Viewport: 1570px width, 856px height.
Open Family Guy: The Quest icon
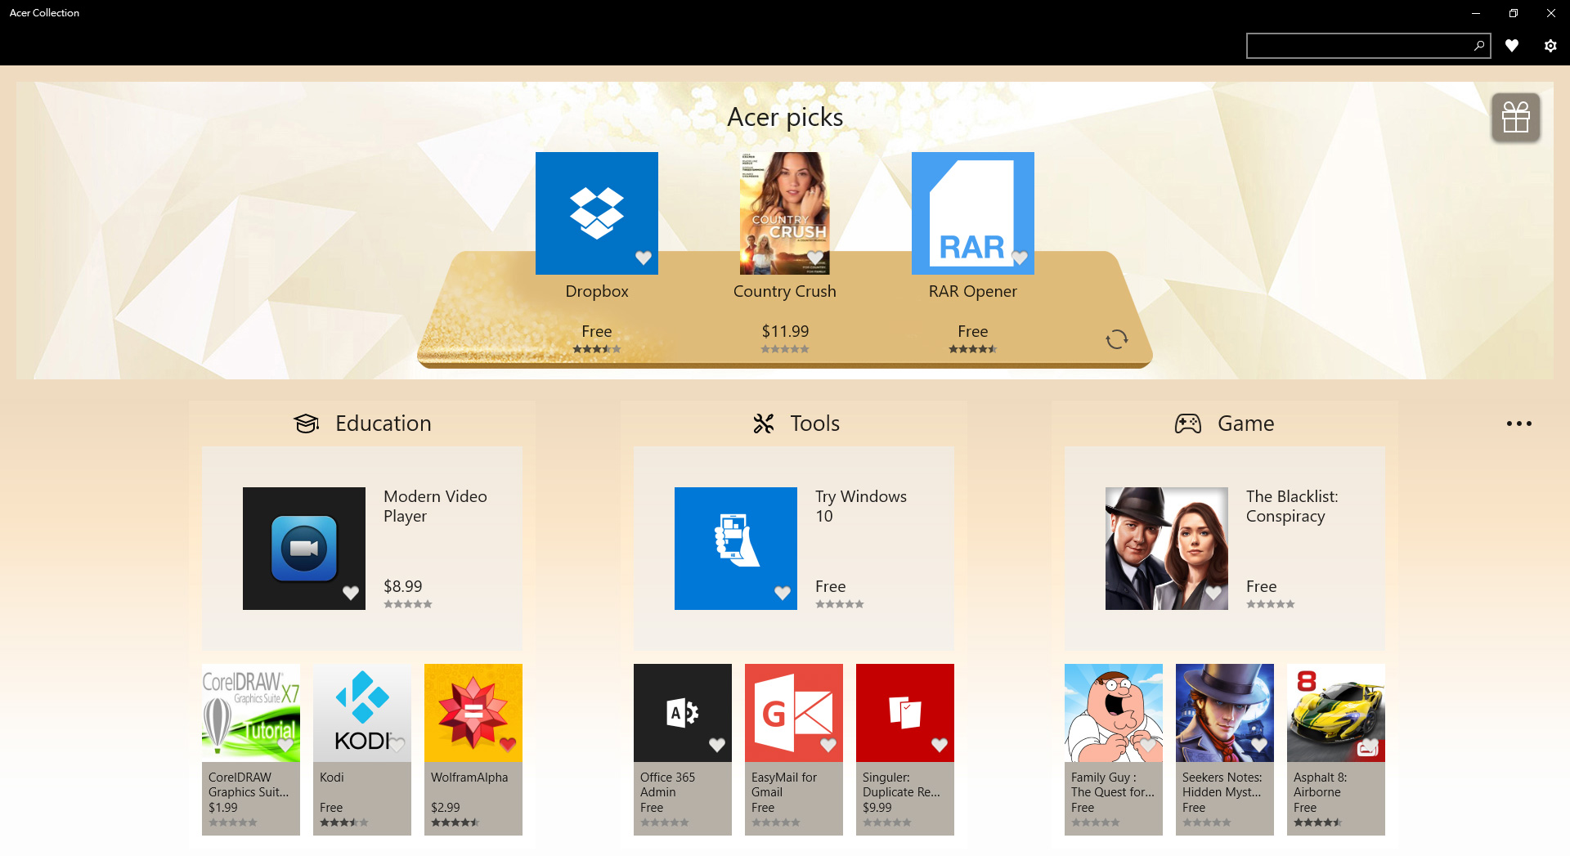pos(1114,713)
